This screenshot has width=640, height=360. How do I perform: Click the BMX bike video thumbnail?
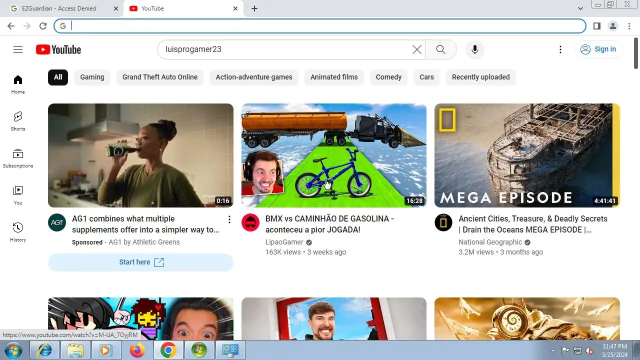pyautogui.click(x=334, y=155)
